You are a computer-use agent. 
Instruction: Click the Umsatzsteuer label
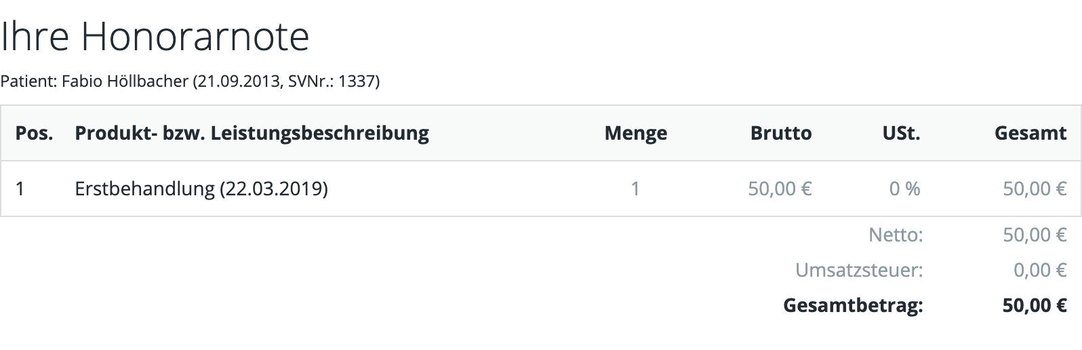tap(859, 271)
